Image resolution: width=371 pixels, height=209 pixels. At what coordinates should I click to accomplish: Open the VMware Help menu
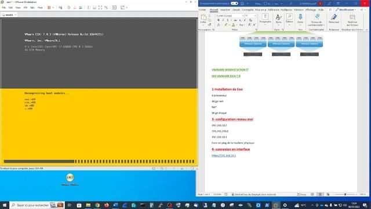tap(40, 8)
